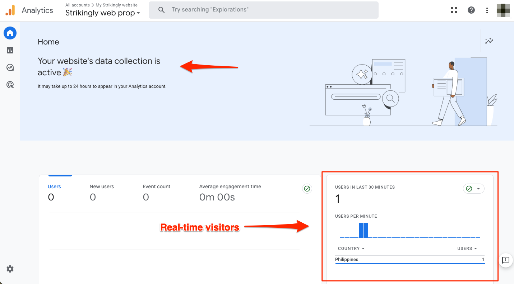Open the insights sparkline icon
The width and height of the screenshot is (514, 284).
(489, 41)
